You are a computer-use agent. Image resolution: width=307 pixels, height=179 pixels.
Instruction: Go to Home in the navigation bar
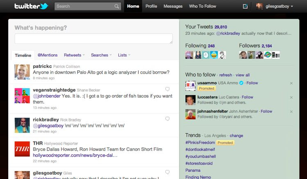click(133, 6)
